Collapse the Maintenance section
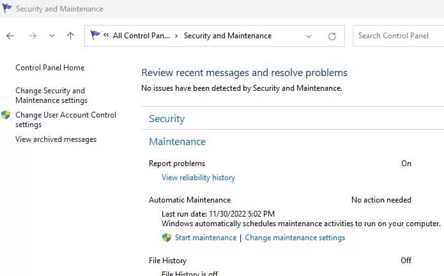Image resolution: width=444 pixels, height=276 pixels. point(177,142)
